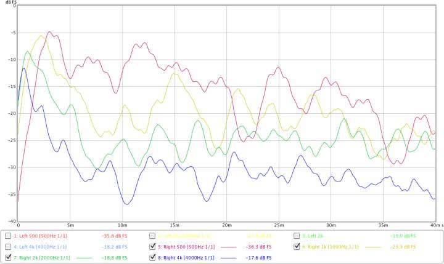Screen dimensions: 444x264
Task: Click the -23.9 dB FS value for Right 1k
Action: [403, 247]
